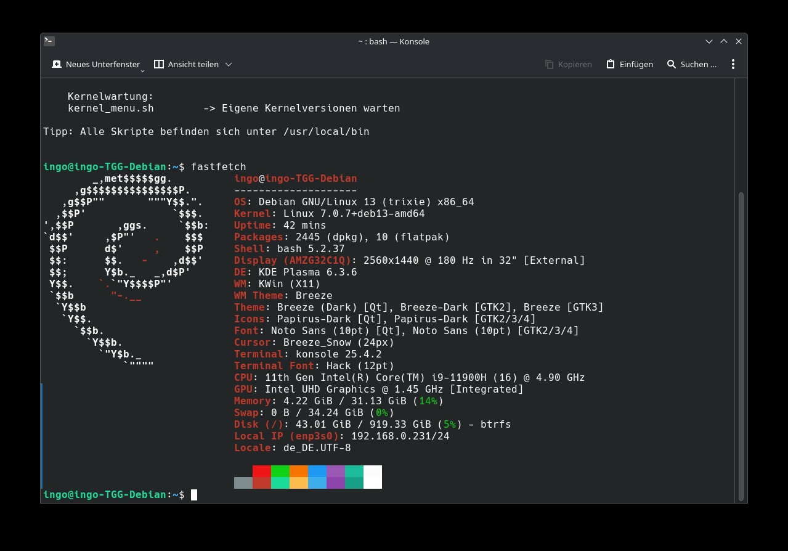Click the Ansicht teilen label

point(193,64)
